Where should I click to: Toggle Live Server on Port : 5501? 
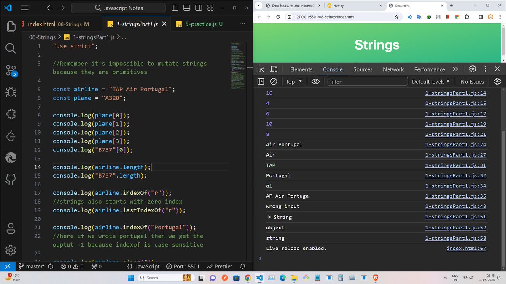[x=183, y=266]
